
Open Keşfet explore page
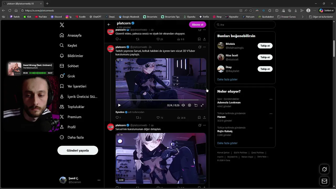(x=69, y=45)
